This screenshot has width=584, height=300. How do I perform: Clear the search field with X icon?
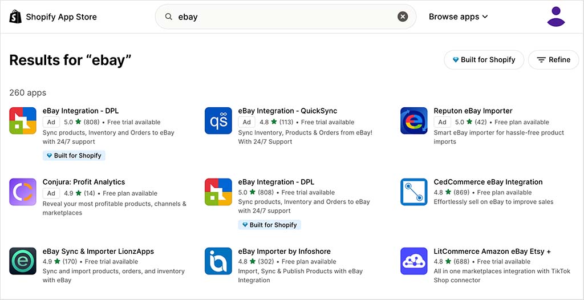coord(403,17)
